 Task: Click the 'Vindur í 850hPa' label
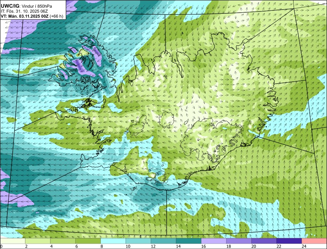[x=37, y=6]
